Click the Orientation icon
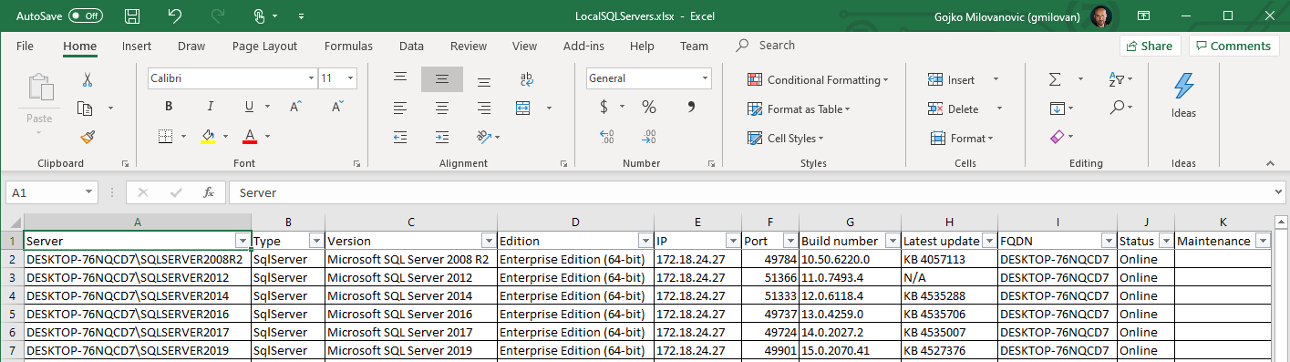 [483, 138]
